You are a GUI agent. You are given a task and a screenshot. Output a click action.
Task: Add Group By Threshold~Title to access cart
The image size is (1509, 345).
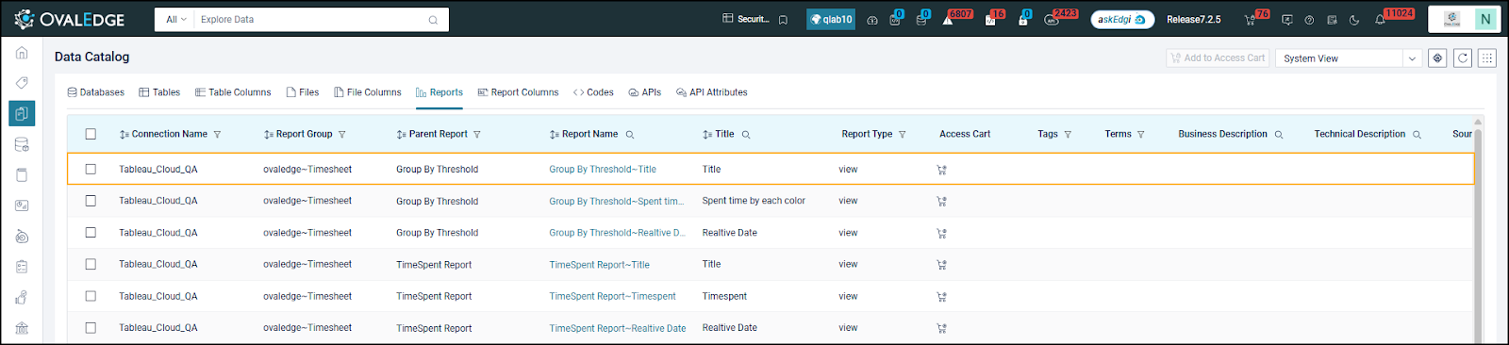click(941, 171)
